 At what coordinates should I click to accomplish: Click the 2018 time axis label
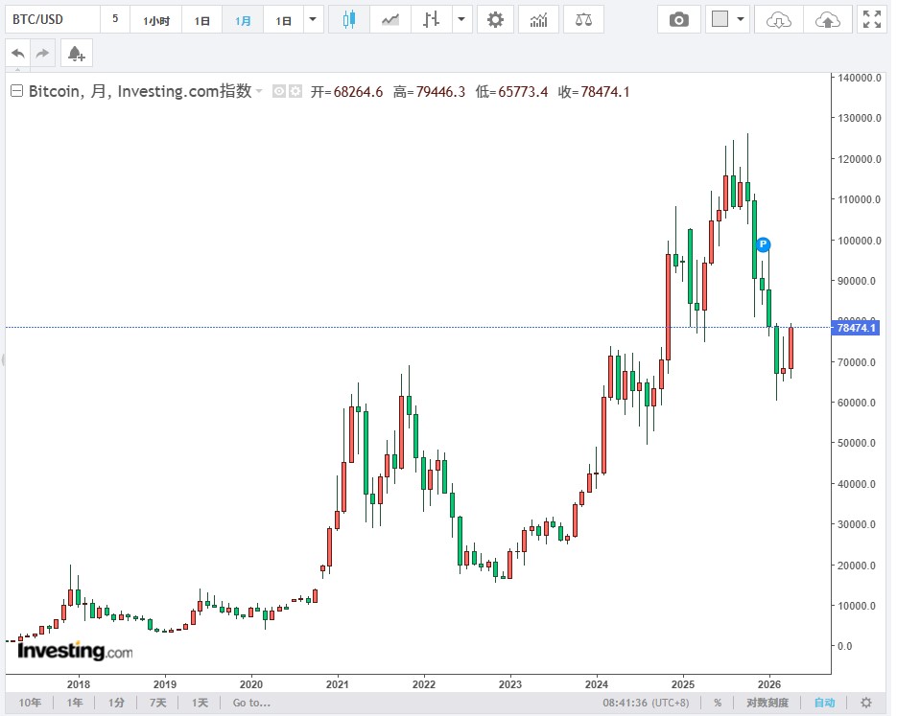pyautogui.click(x=79, y=684)
